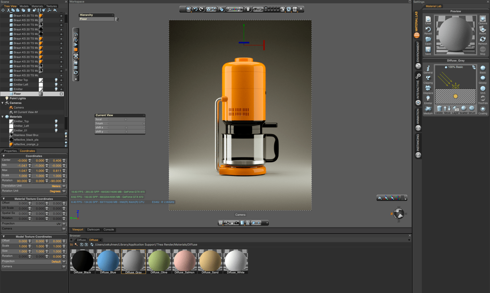Open the General material settings
The image size is (490, 293).
(x=428, y=69)
